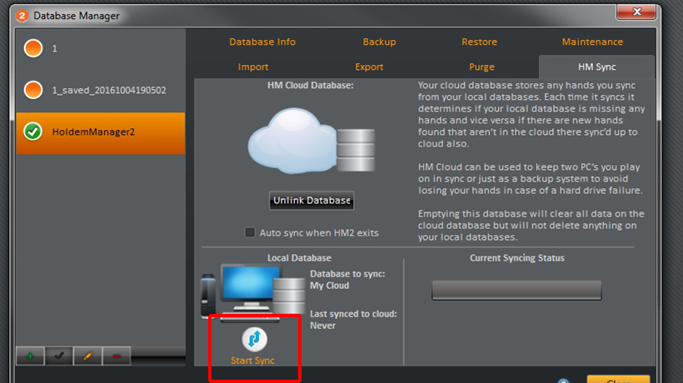Select the Import tab

pyautogui.click(x=253, y=67)
